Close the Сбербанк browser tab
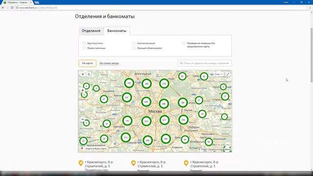Viewport: 313px width, 176px height. pyautogui.click(x=31, y=2)
